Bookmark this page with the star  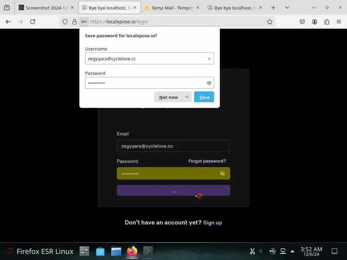click(269, 22)
